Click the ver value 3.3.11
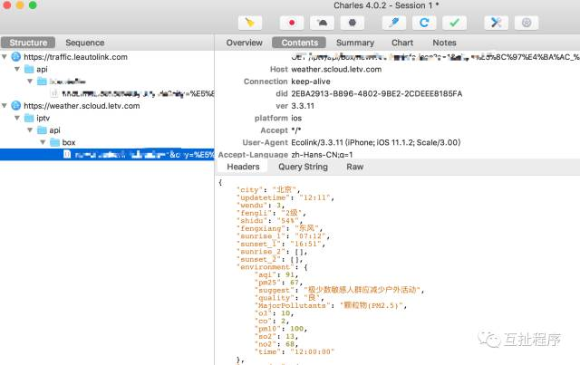The width and height of the screenshot is (580, 365). point(303,106)
